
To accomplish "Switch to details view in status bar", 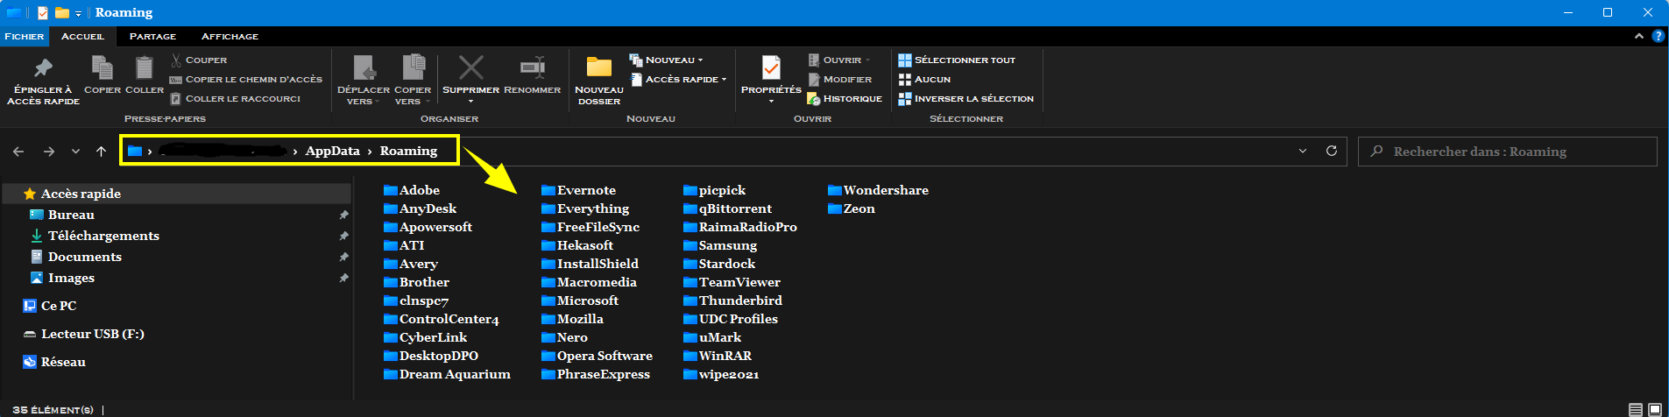I will click(1636, 409).
